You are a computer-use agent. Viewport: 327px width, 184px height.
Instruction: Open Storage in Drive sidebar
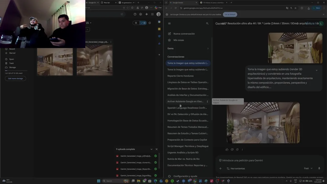[x=12, y=67]
